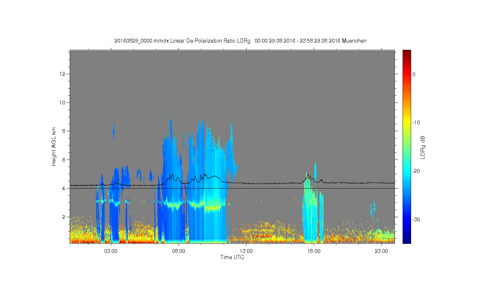Click the colorbar tick label 0
Viewport: 489px width, 293px height.
point(414,74)
